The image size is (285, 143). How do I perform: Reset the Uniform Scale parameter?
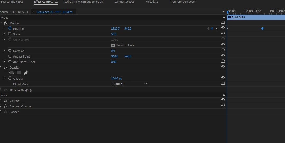[223, 45]
